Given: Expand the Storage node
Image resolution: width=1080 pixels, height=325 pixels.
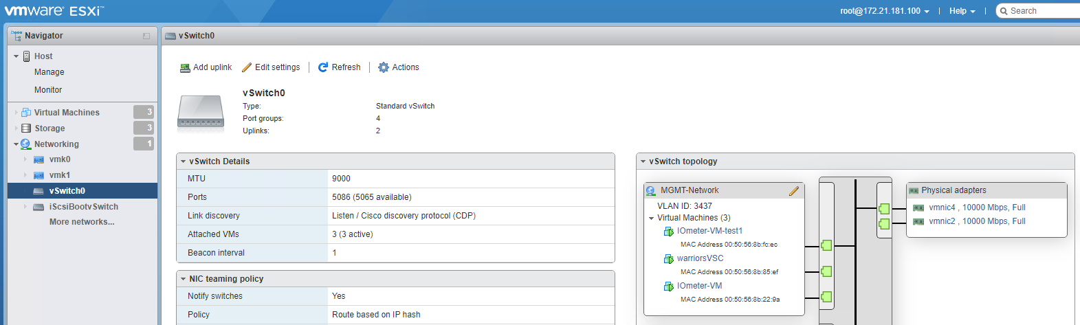Looking at the screenshot, I should tap(16, 128).
